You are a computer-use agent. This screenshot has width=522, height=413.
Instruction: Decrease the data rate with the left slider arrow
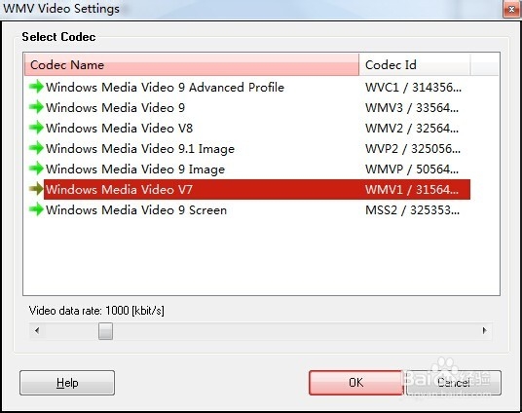coord(37,331)
